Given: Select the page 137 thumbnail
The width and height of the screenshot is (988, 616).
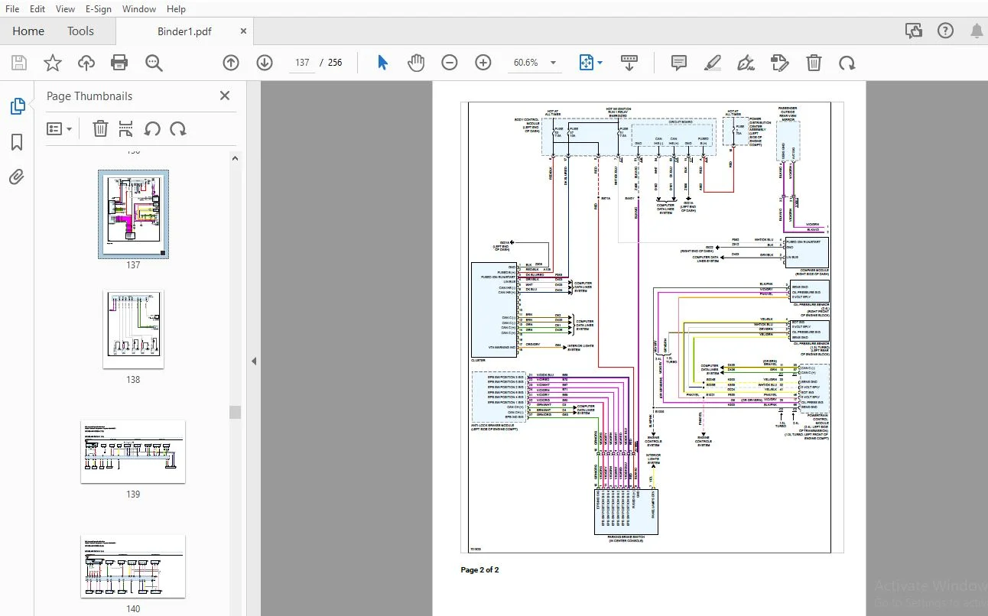Looking at the screenshot, I should 133,214.
